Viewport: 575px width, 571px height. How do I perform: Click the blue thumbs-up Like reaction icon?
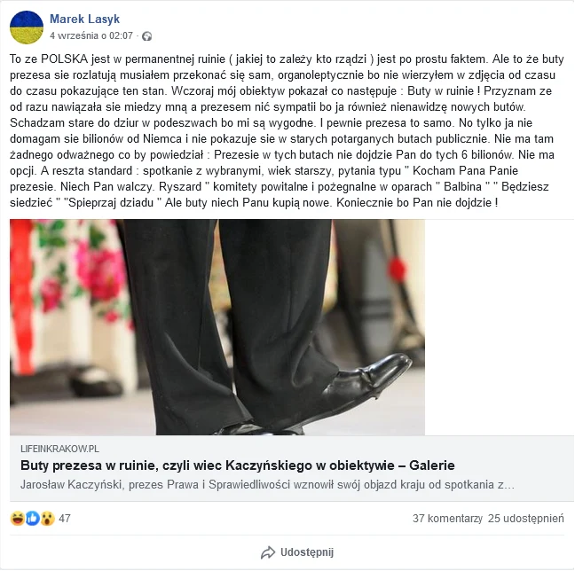(32, 518)
